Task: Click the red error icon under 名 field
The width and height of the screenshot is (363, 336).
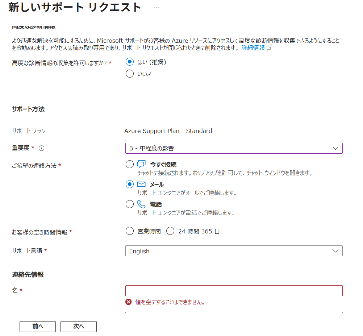Action: click(x=129, y=302)
